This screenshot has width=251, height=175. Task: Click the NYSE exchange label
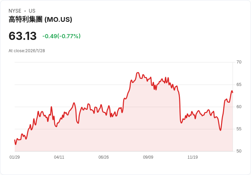pyautogui.click(x=15, y=11)
